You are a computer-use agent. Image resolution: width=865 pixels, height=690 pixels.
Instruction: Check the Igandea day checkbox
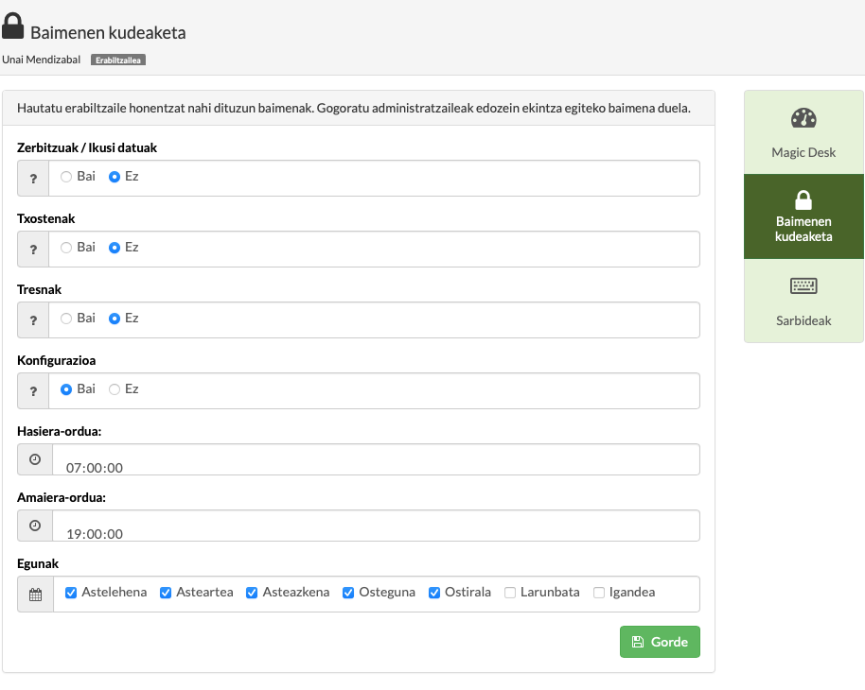pyautogui.click(x=599, y=593)
